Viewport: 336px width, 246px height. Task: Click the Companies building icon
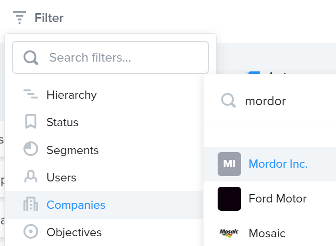pos(31,204)
